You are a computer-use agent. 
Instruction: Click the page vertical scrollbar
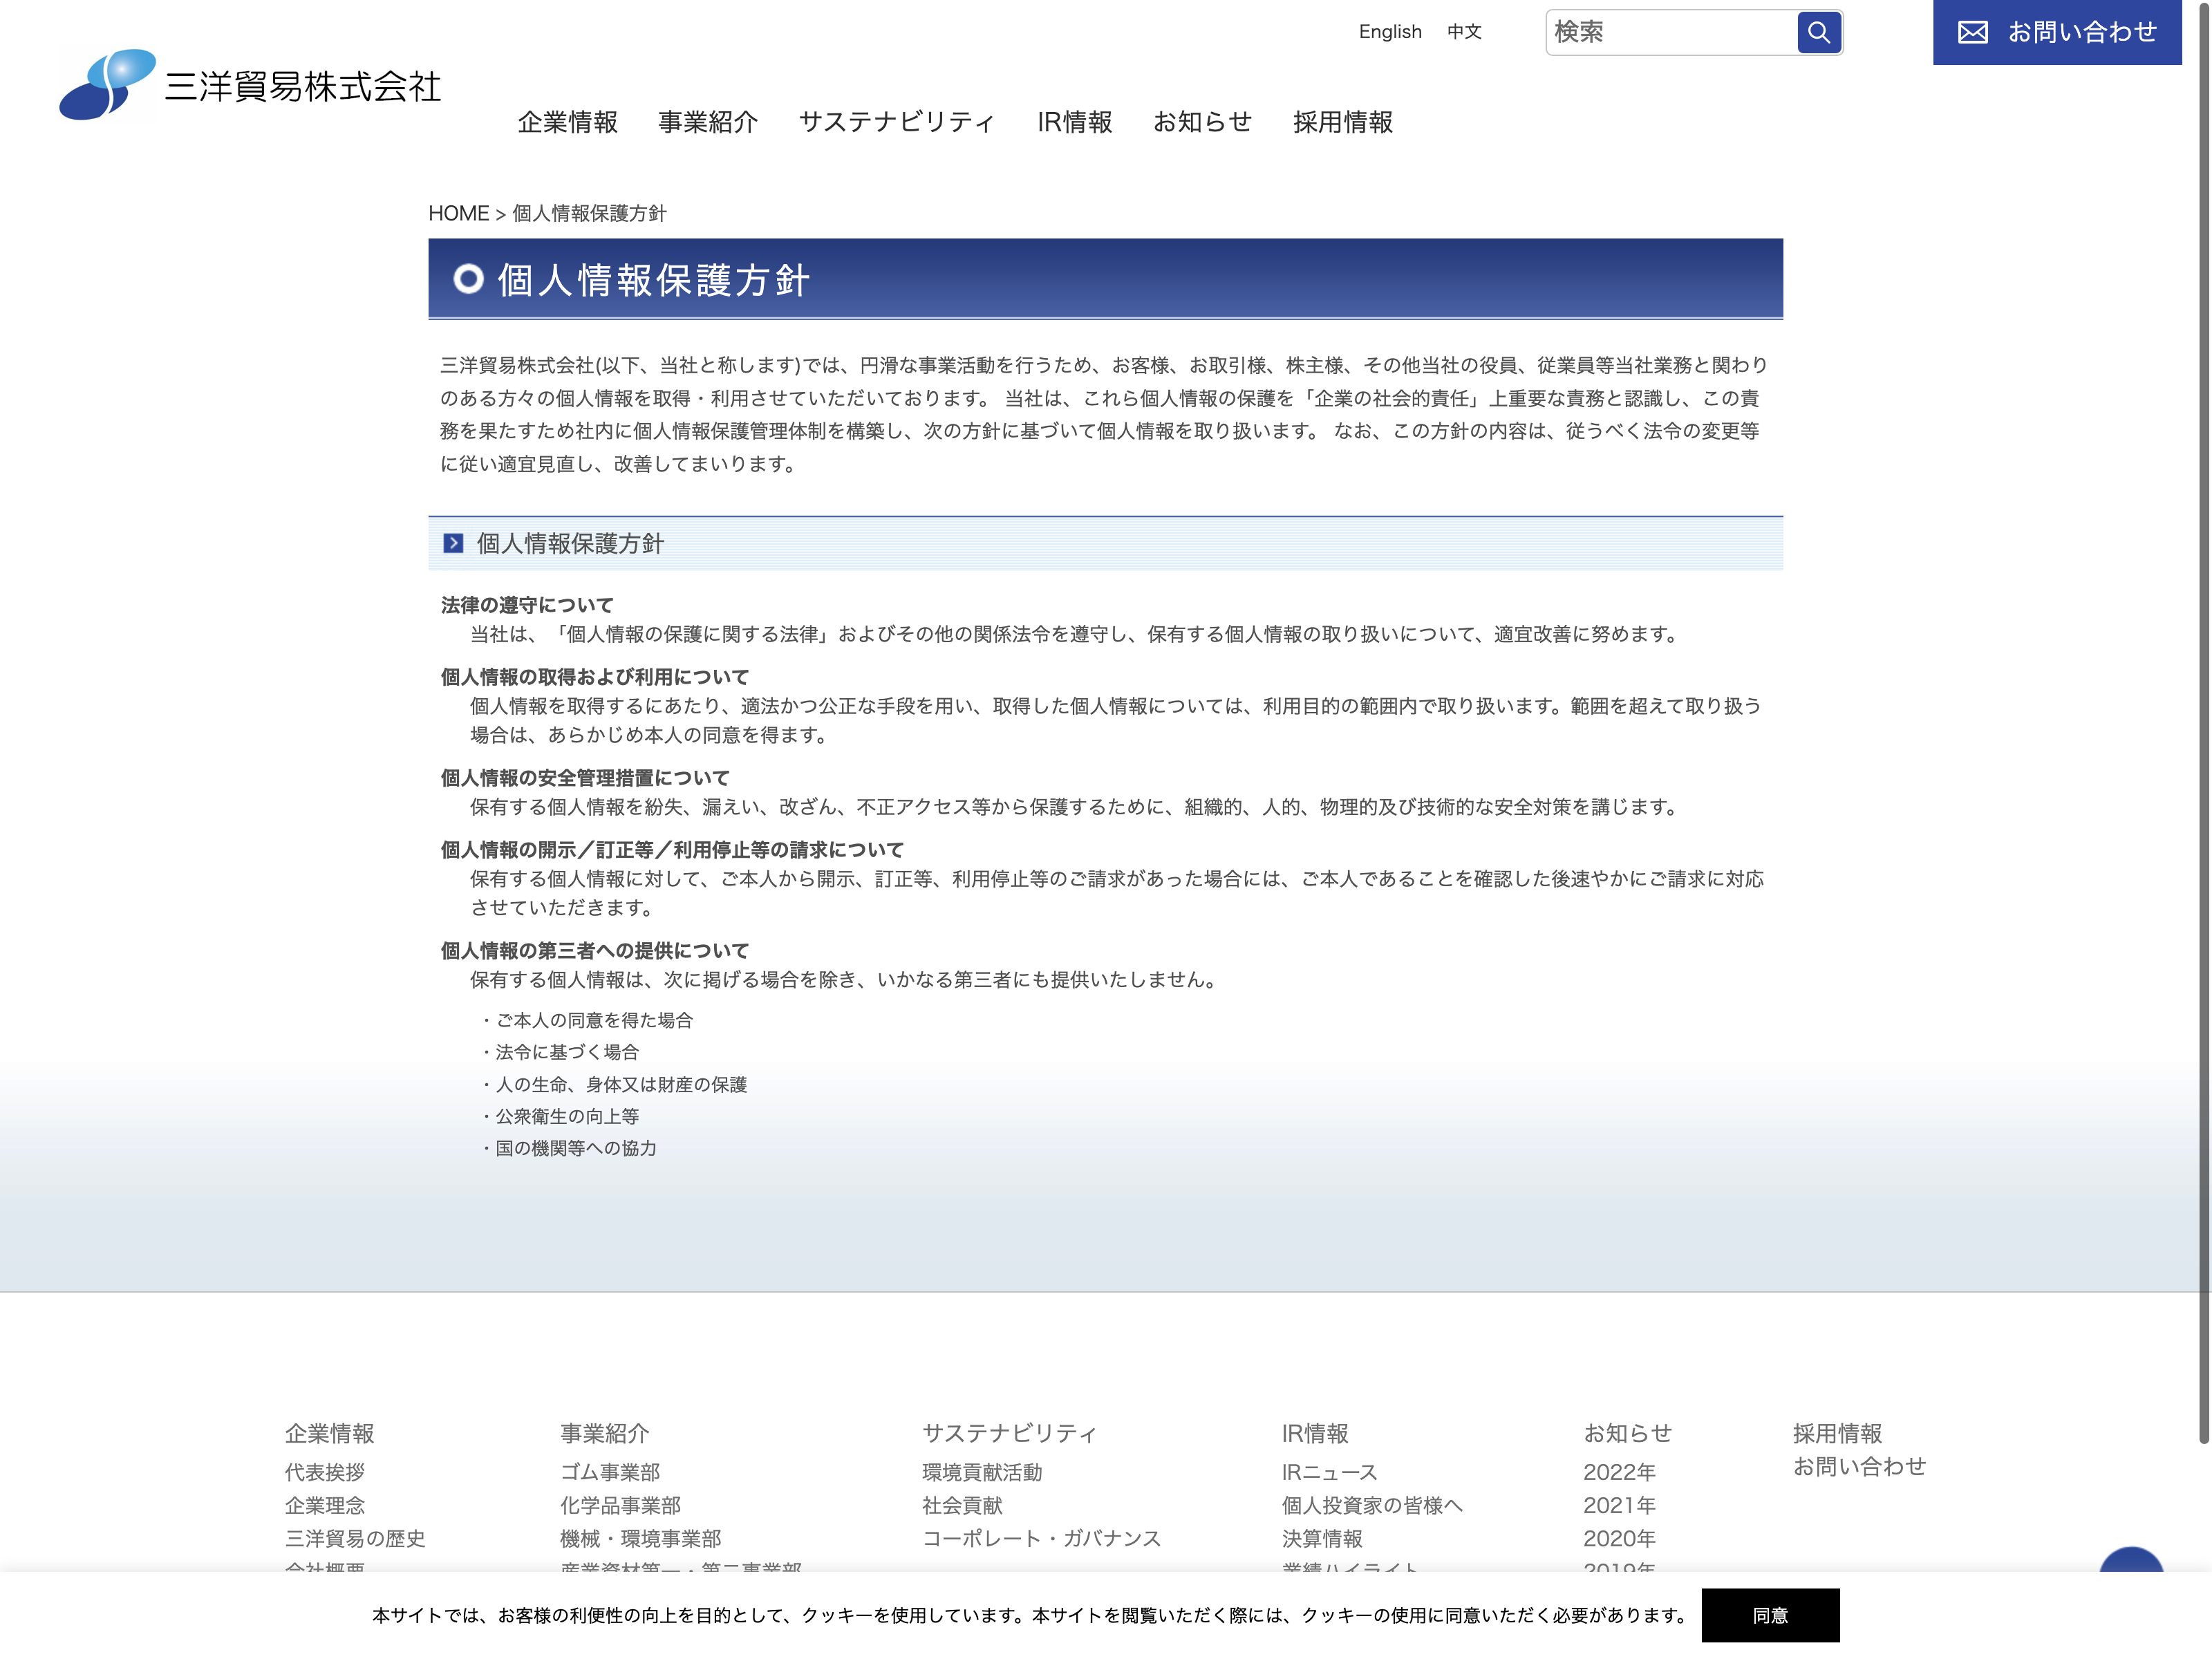click(2203, 720)
